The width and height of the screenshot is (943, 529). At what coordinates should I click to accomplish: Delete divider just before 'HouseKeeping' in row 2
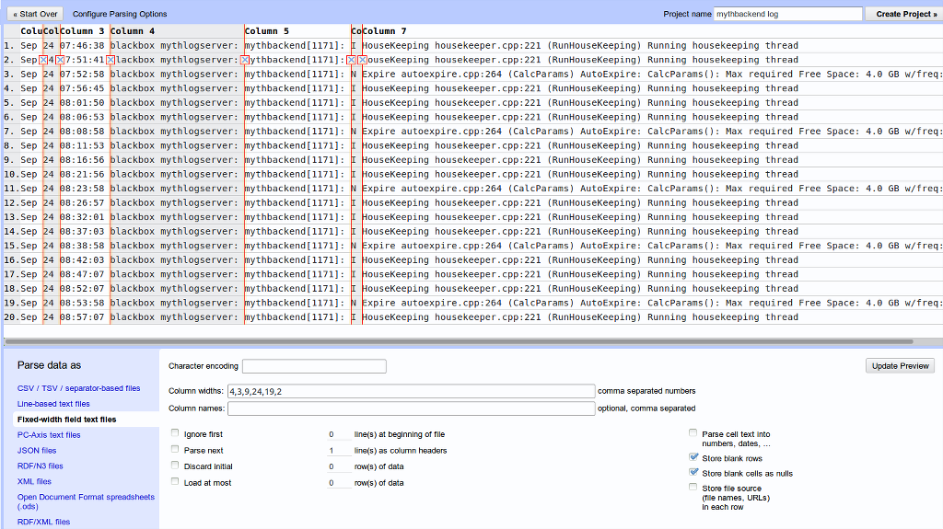(363, 60)
